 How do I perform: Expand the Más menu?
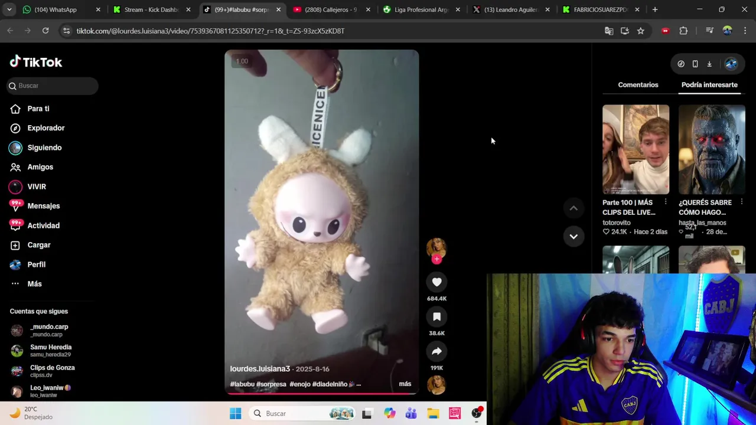tap(34, 284)
